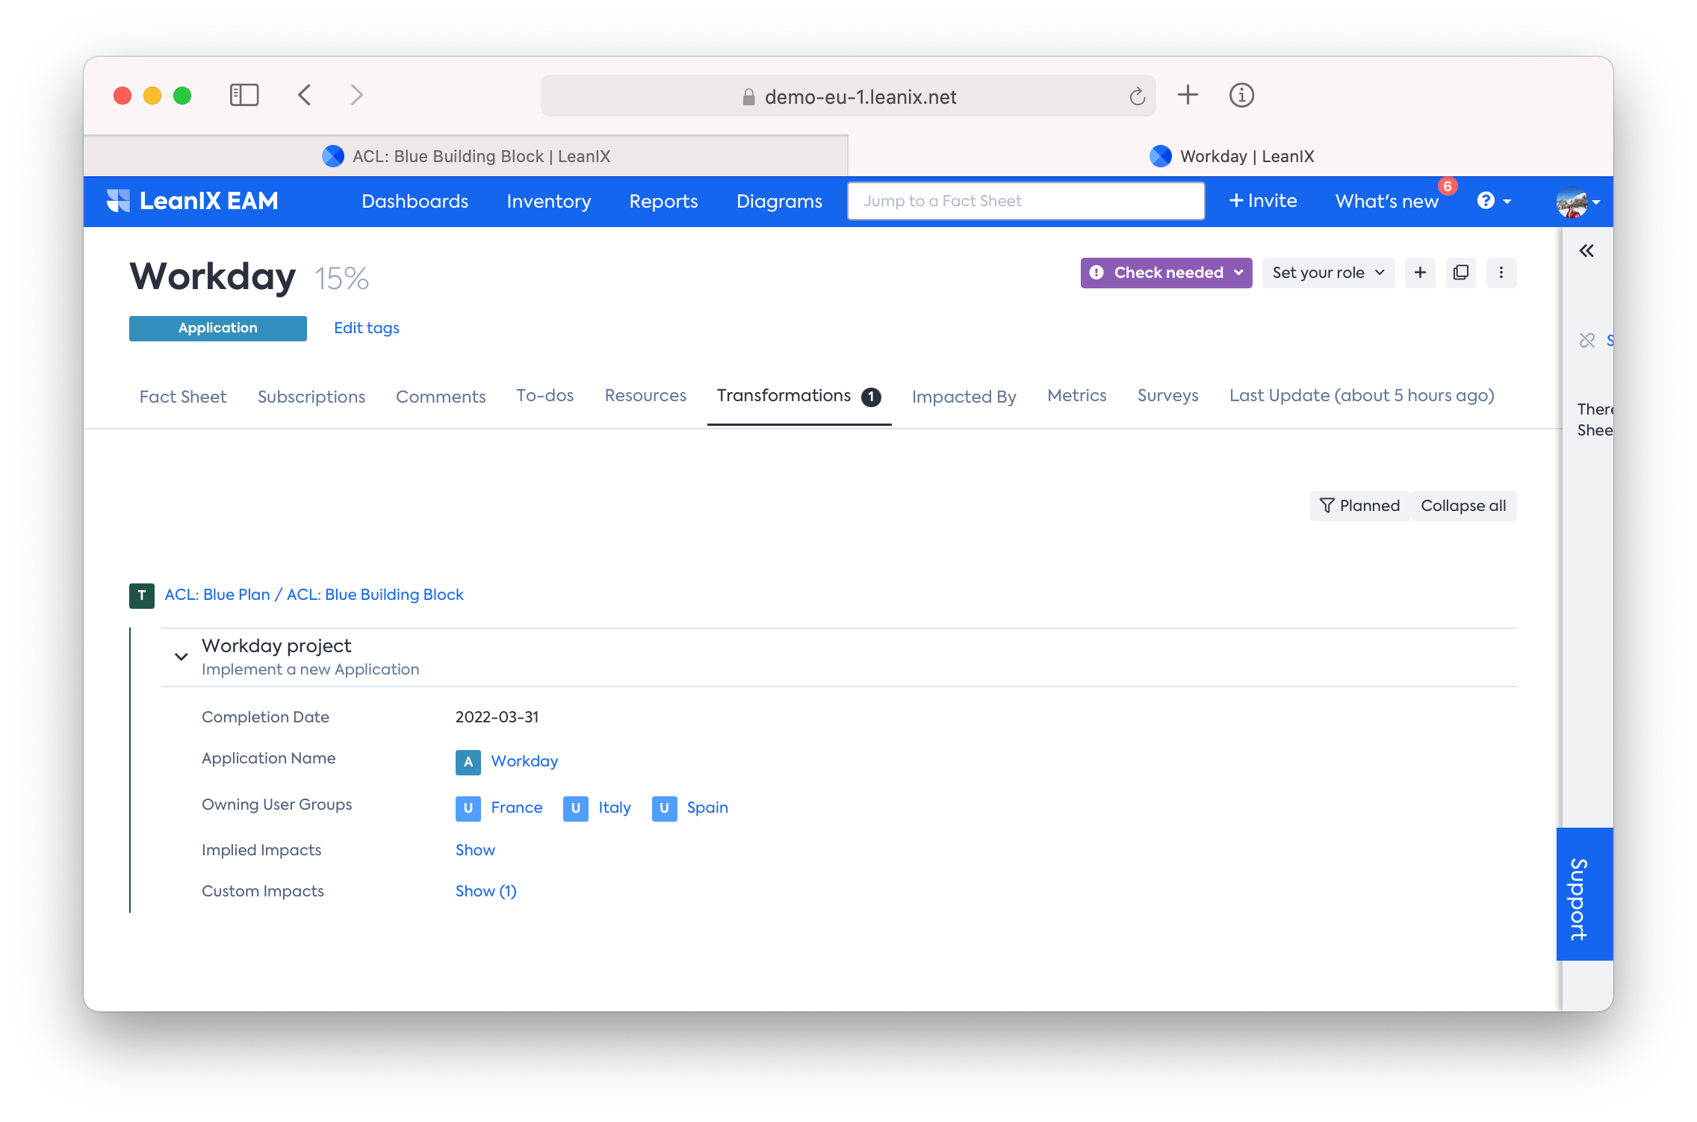Screen dimensions: 1697x1122
Task: Click the Invite button
Action: (x=1263, y=201)
